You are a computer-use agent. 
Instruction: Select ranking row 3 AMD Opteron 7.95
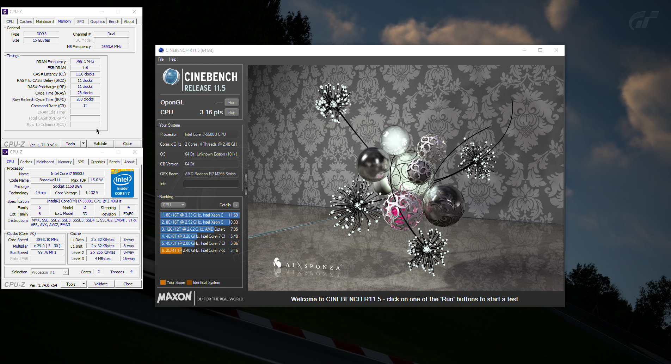(x=200, y=229)
